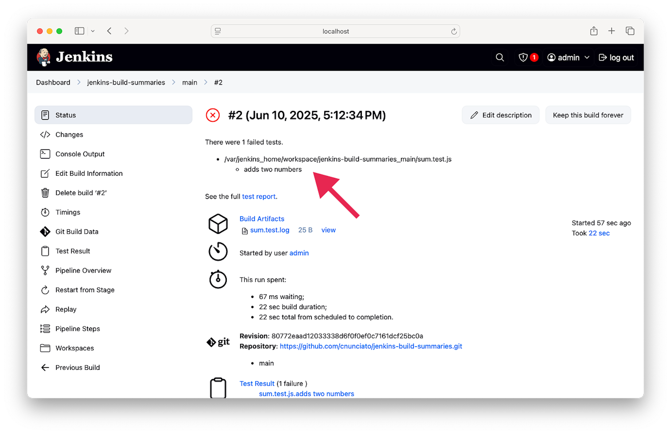
Task: Switch to Pipeline Steps in the sidebar
Action: (77, 328)
